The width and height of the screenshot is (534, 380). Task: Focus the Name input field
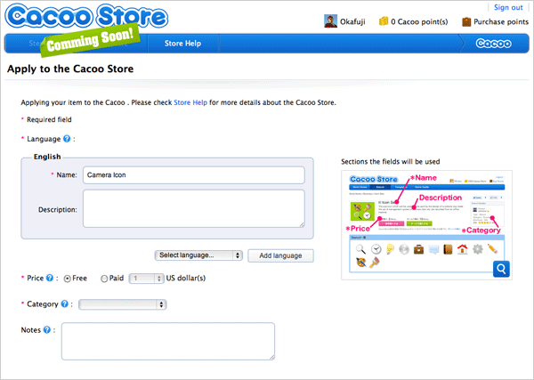coord(194,175)
